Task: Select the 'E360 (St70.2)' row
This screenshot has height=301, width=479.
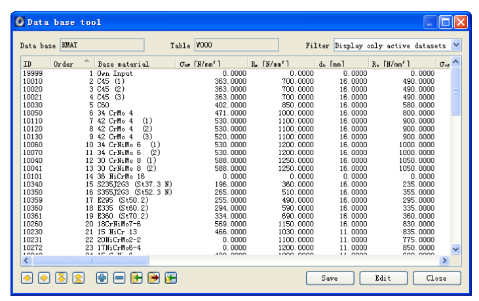Action: [x=236, y=216]
